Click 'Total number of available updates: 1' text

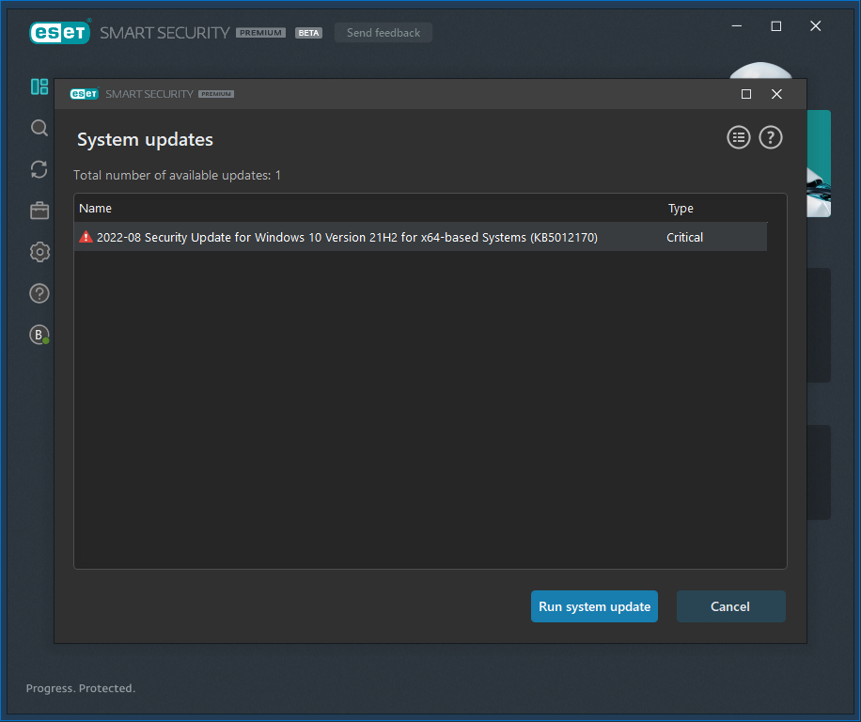coord(177,175)
